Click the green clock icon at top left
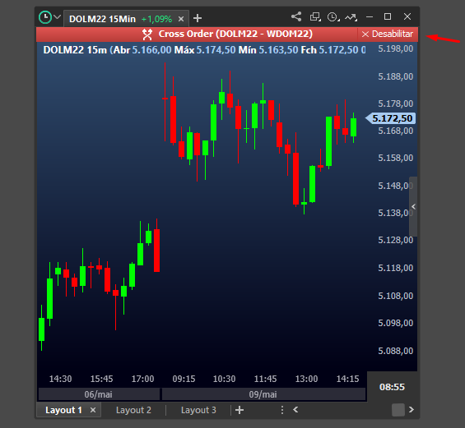Viewport: 465px width, 428px height. point(45,17)
